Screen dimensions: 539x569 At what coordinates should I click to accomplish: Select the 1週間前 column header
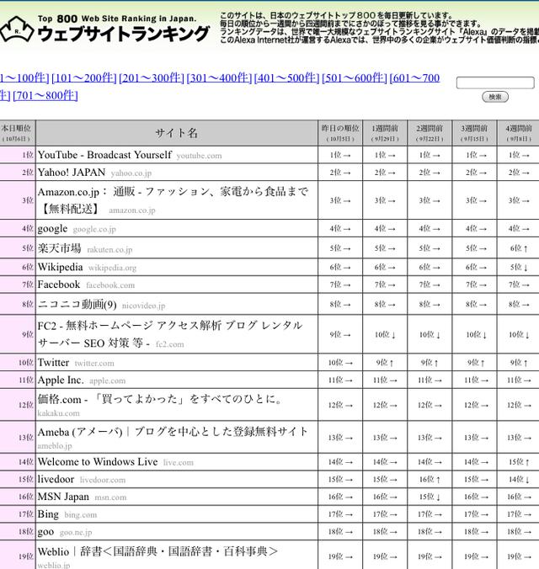tap(385, 133)
